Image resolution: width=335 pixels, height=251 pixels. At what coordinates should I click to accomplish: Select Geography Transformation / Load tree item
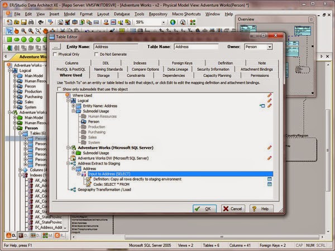tap(104, 190)
